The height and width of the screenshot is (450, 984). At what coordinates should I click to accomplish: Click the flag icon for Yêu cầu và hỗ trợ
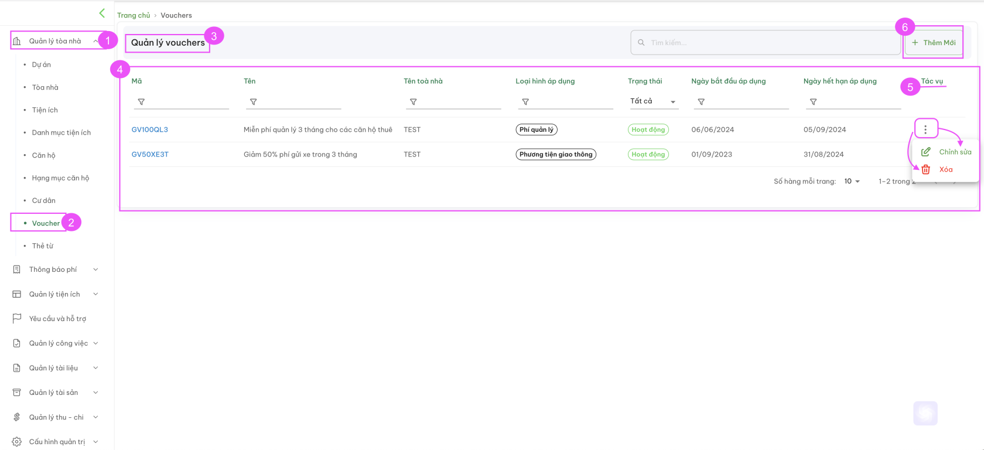tap(17, 319)
